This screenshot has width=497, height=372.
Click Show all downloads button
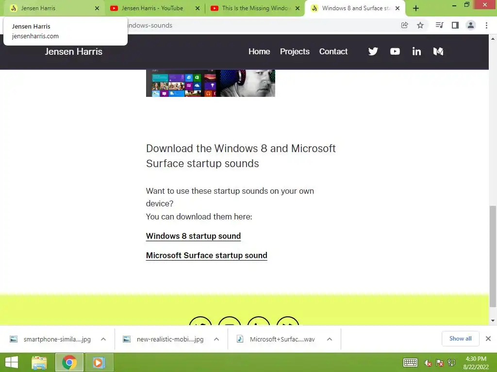coord(460,339)
